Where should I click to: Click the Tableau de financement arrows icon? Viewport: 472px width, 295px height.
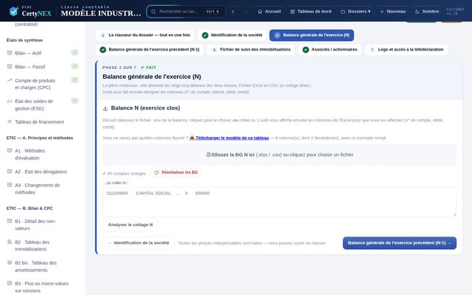(x=10, y=121)
